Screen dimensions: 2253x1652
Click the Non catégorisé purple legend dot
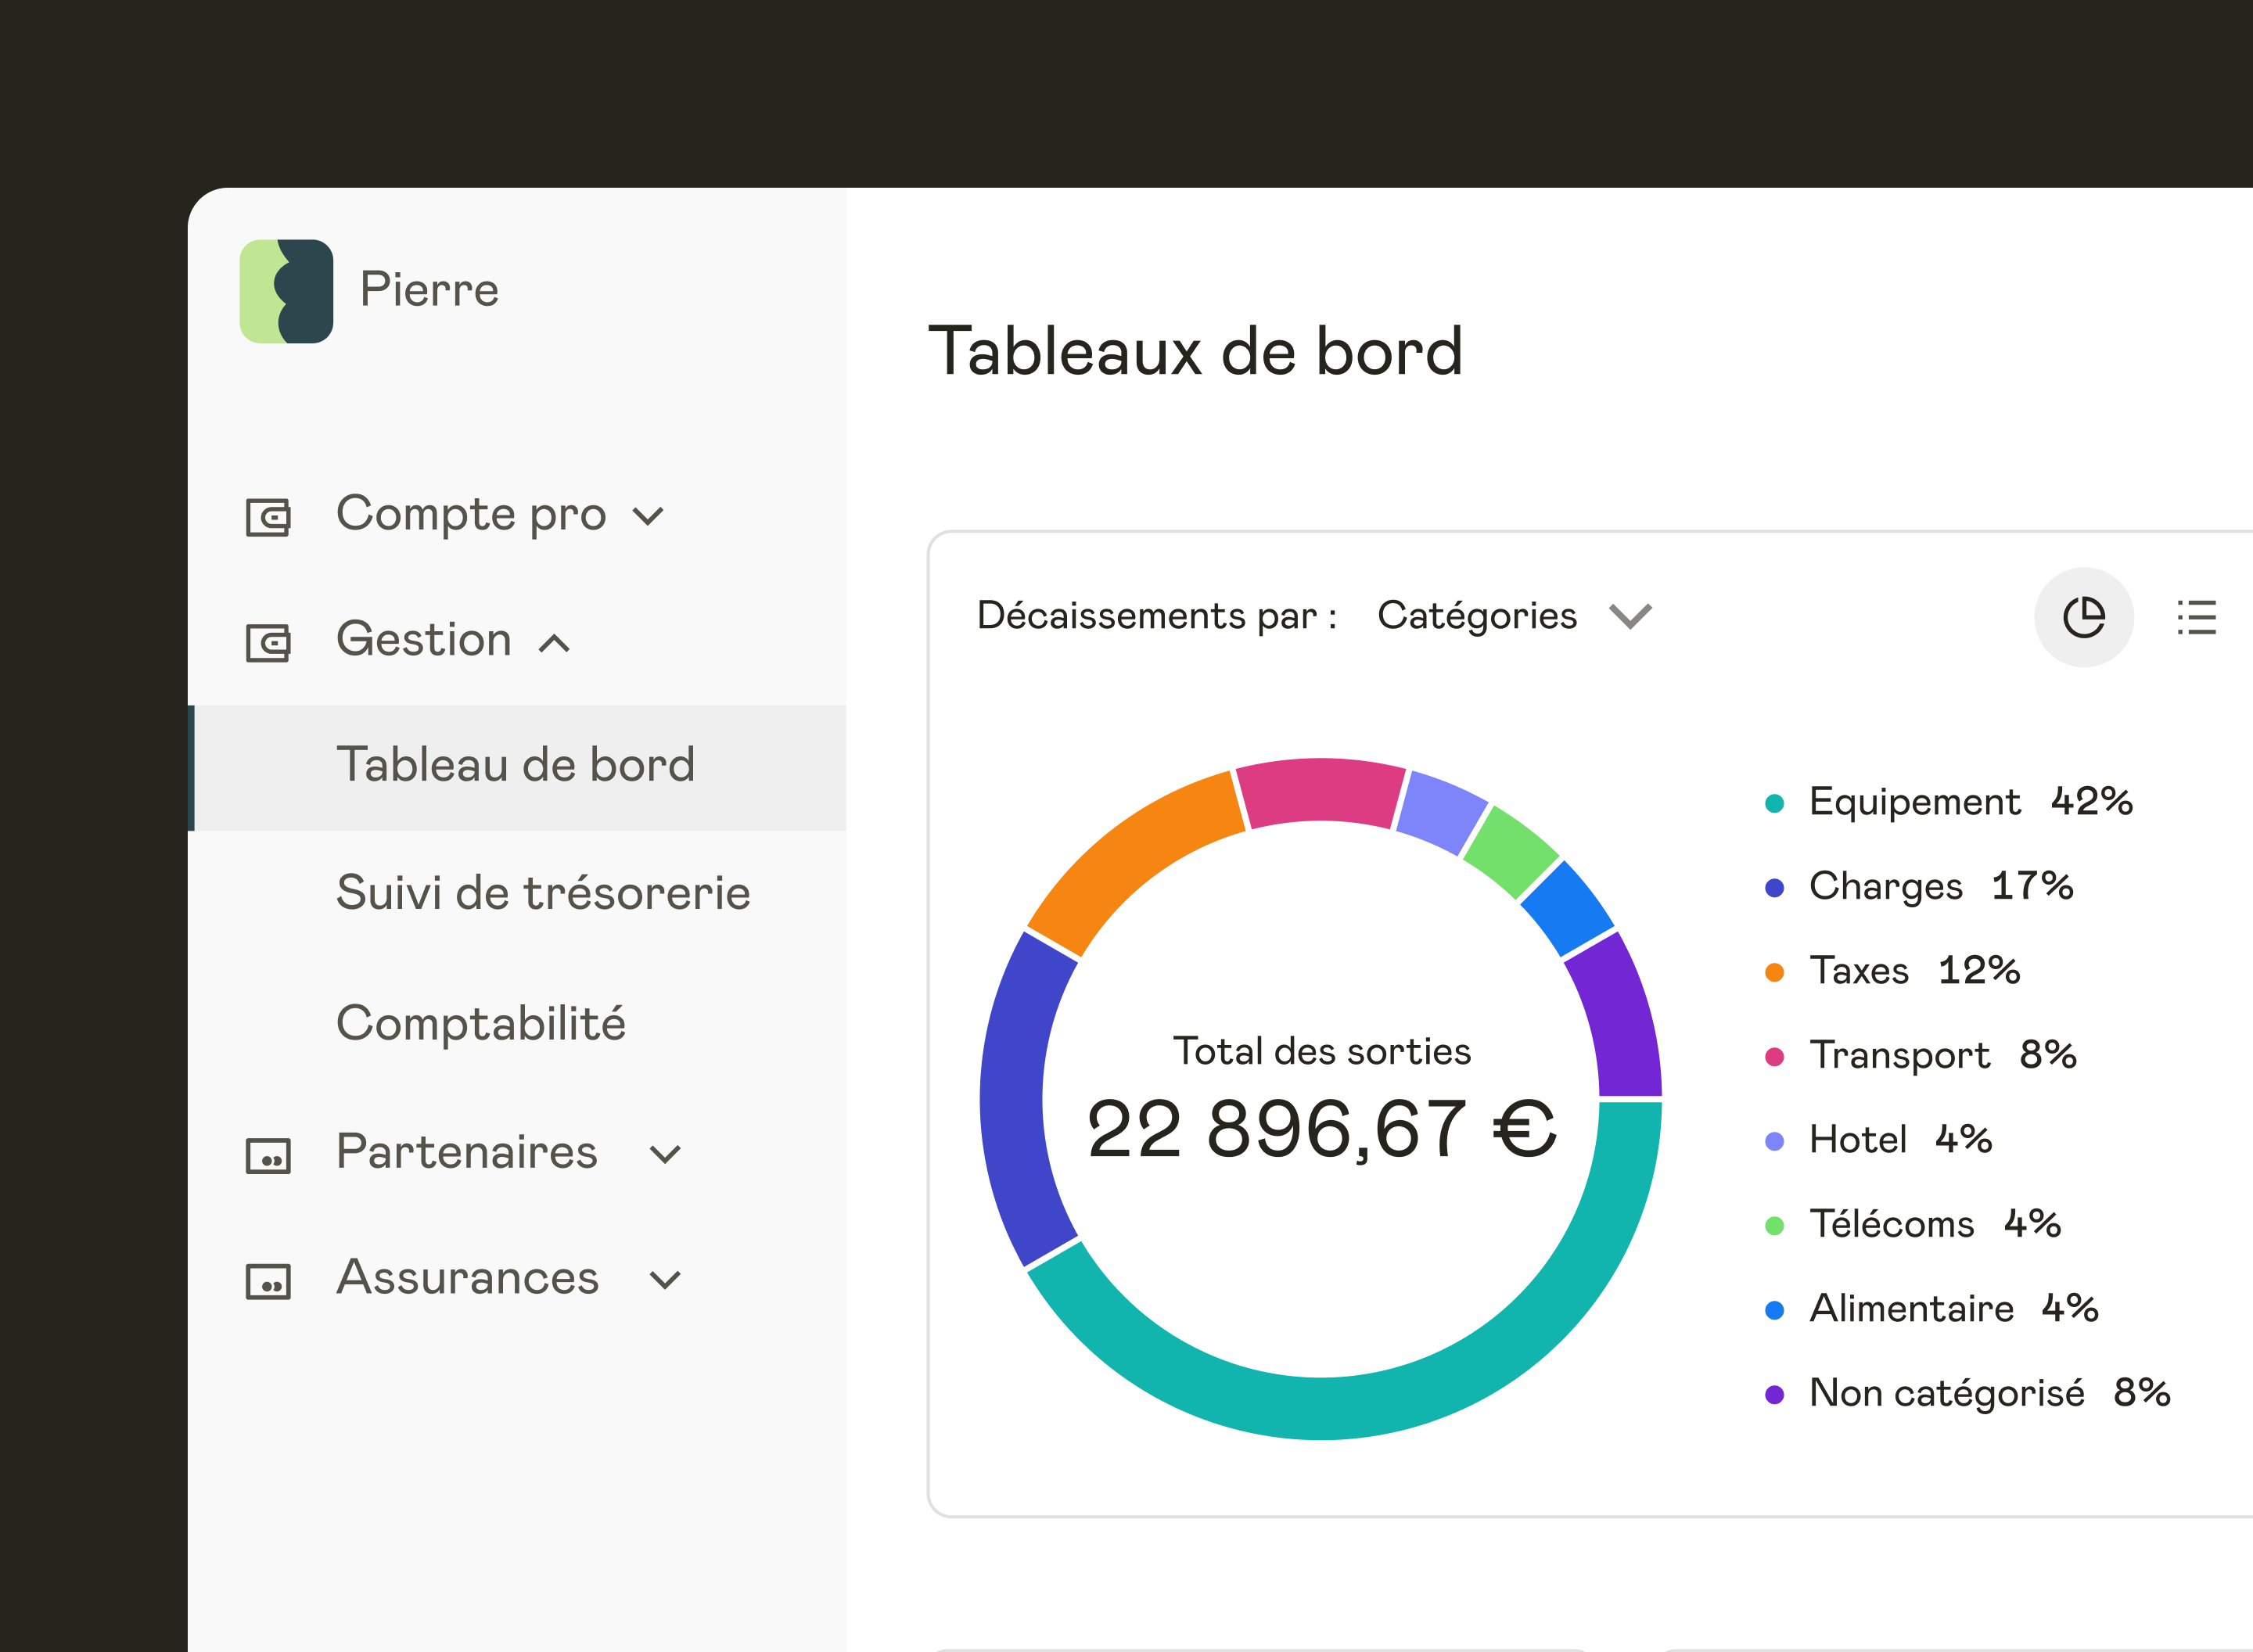[x=1774, y=1395]
